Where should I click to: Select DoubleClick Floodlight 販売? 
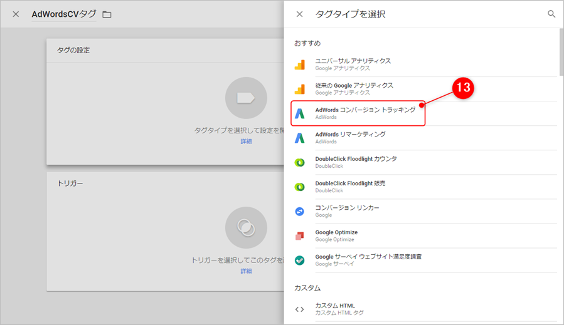pyautogui.click(x=425, y=187)
